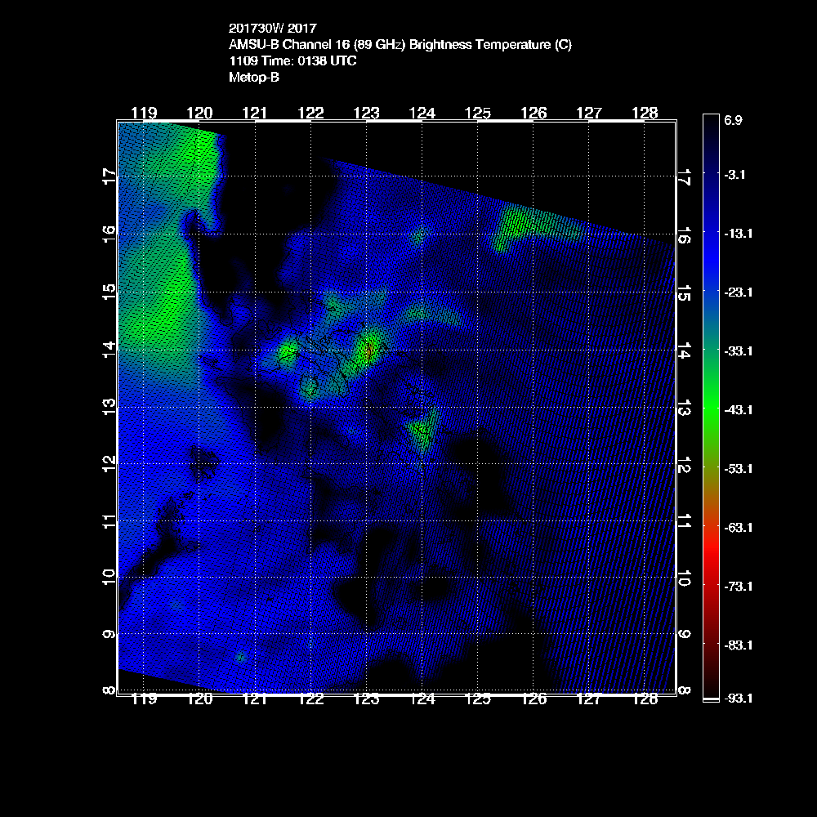Image resolution: width=817 pixels, height=817 pixels.
Task: Click the vertical temperature color bar
Action: point(712,408)
